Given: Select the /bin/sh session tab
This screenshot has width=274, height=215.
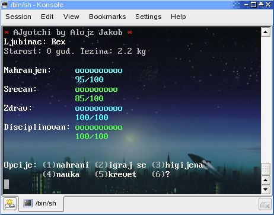Looking at the screenshot, I should tap(42, 203).
